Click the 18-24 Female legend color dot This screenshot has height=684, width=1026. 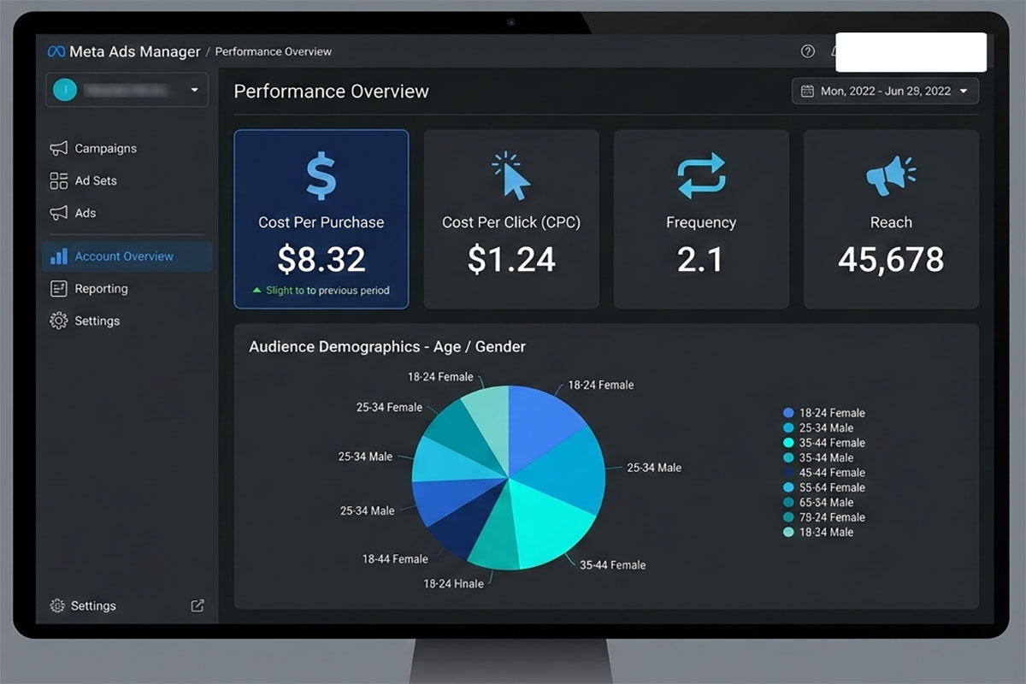coord(788,413)
